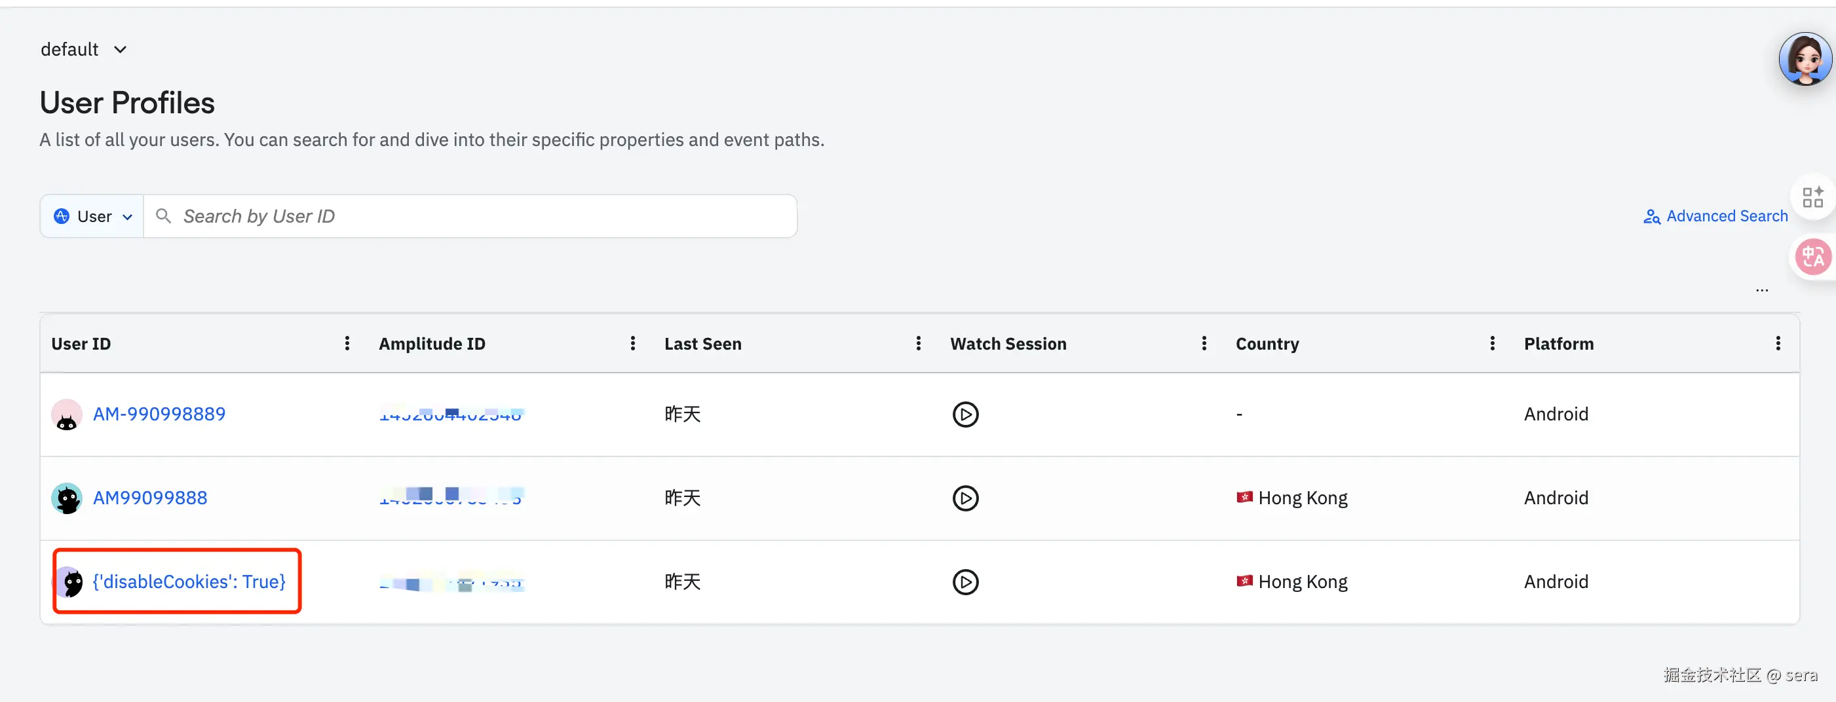Screen dimensions: 1836x702
Task: Open user profile AM-990998889
Action: coord(159,415)
